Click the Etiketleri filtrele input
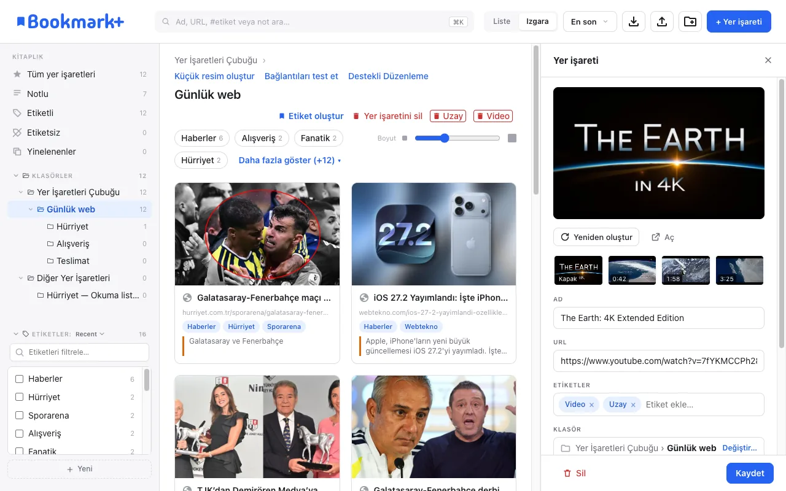This screenshot has height=491, width=786. 79,352
